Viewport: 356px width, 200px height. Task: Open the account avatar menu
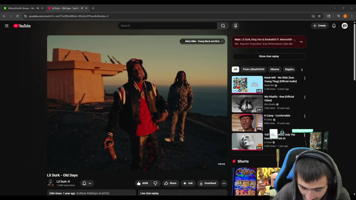pyautogui.click(x=345, y=26)
